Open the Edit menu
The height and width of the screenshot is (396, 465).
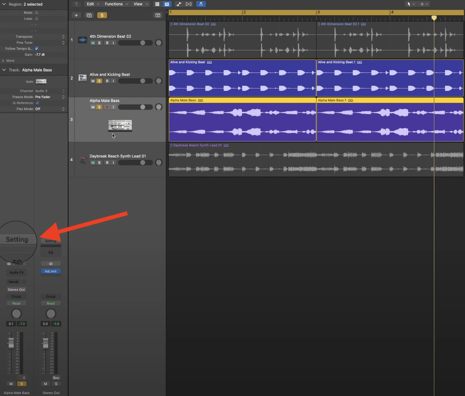pos(93,4)
